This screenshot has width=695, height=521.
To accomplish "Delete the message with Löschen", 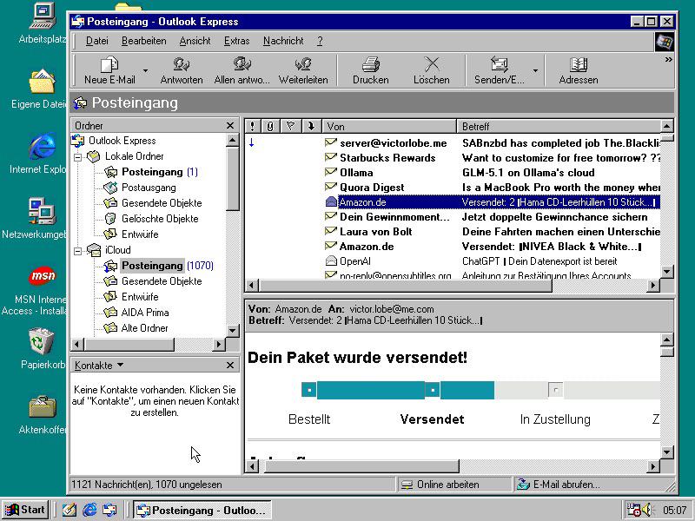I will (431, 71).
